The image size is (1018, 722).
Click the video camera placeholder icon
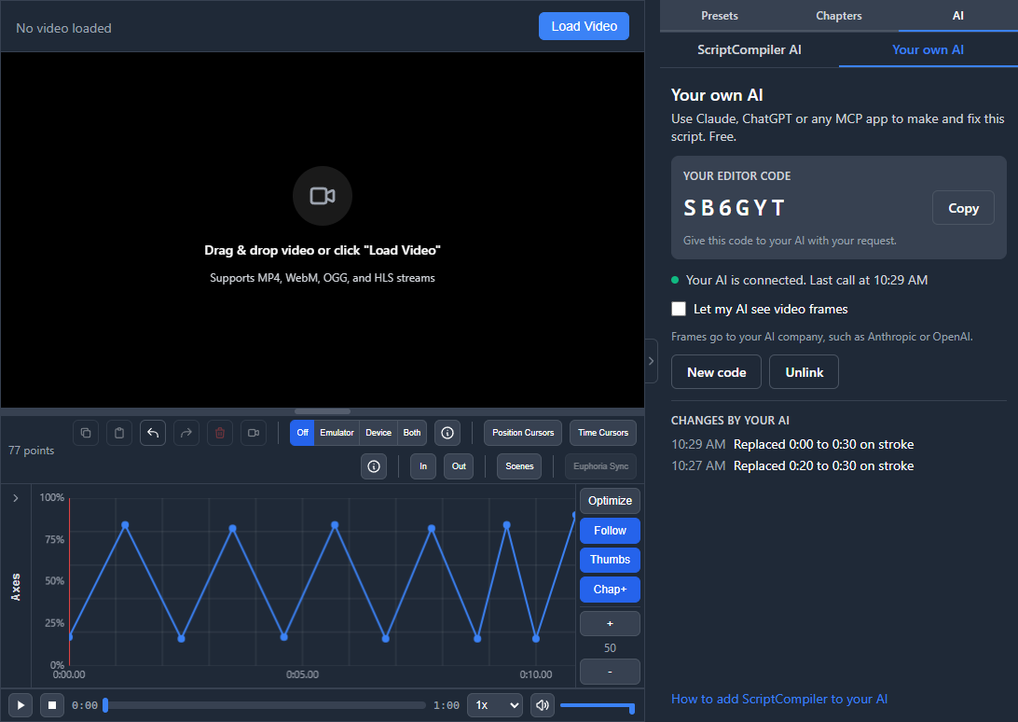pyautogui.click(x=323, y=196)
